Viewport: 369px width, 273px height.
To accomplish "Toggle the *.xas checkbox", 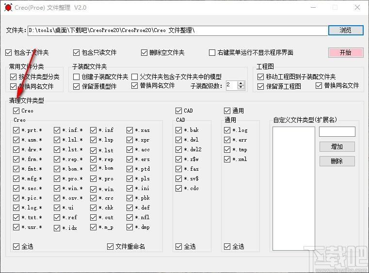I will [x=129, y=130].
